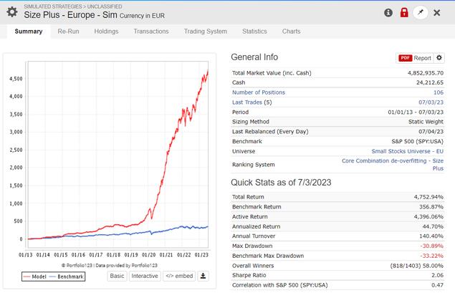Click the red padlock icon

(x=404, y=13)
